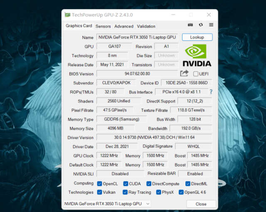This screenshot has width=266, height=212.
Task: Click the Default Clock row Memory 1500 MHz
Action: [155, 165]
